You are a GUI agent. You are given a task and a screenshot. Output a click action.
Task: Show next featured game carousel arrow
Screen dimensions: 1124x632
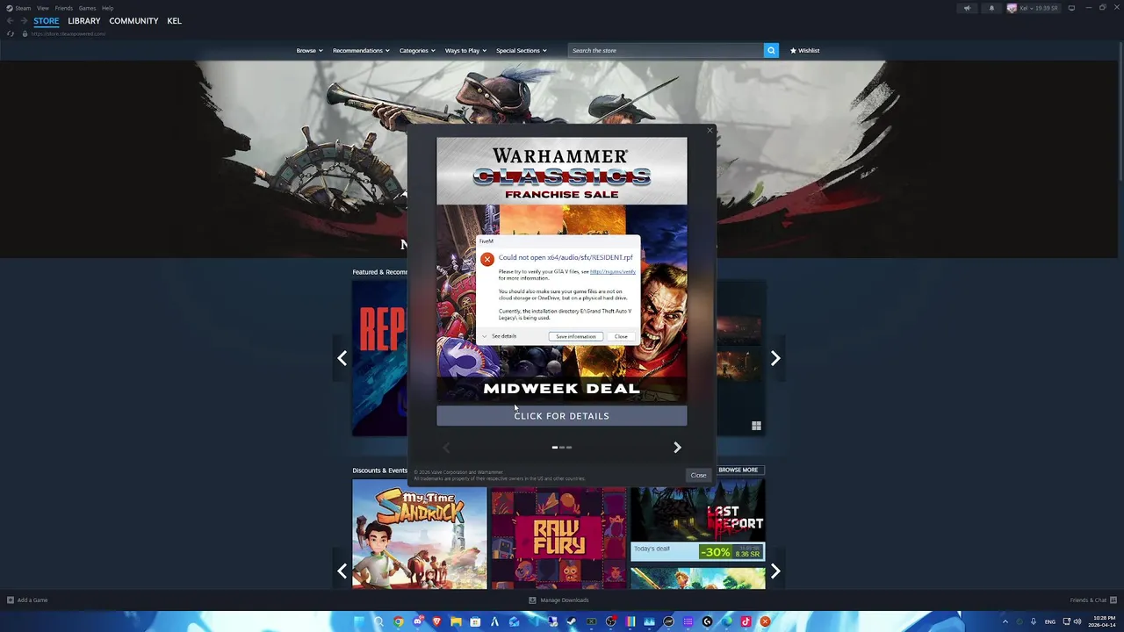(775, 358)
